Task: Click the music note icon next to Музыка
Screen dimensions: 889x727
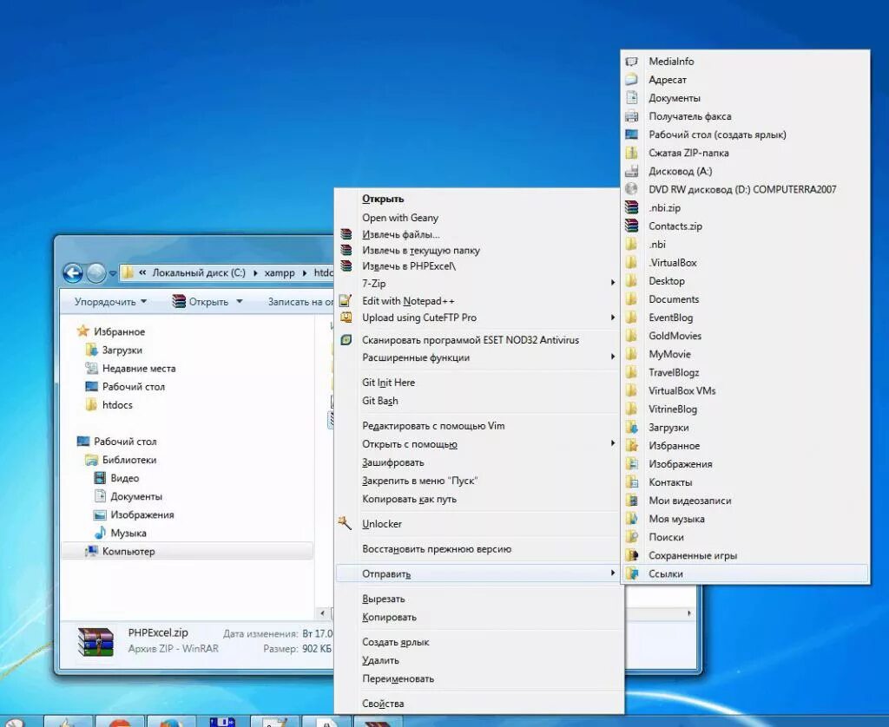Action: [x=100, y=533]
